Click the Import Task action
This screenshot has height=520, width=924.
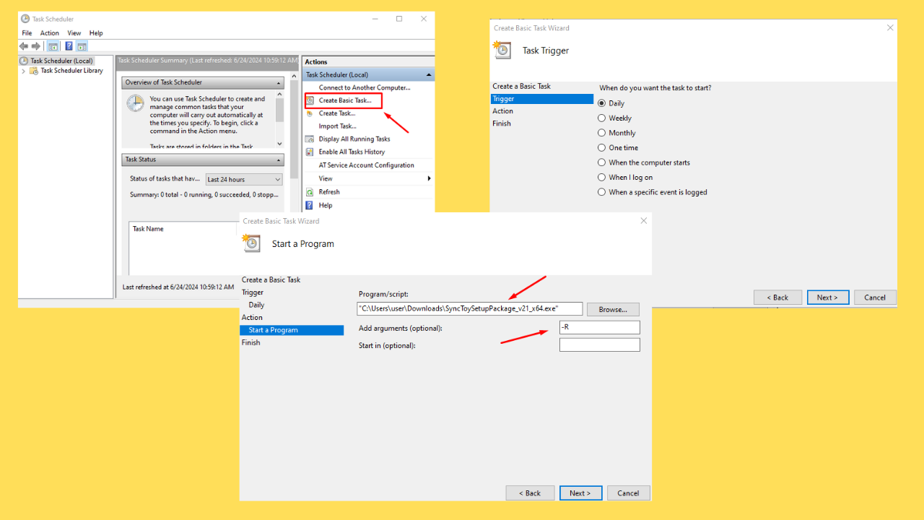coord(337,126)
